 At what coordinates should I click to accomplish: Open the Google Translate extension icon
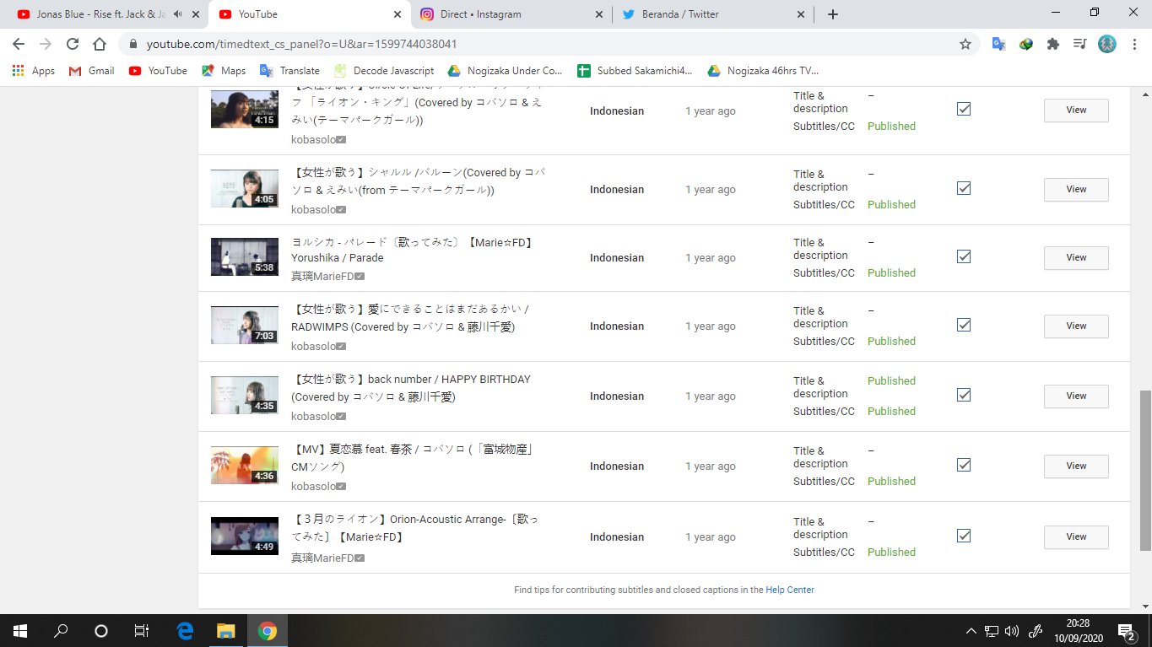[x=998, y=44]
